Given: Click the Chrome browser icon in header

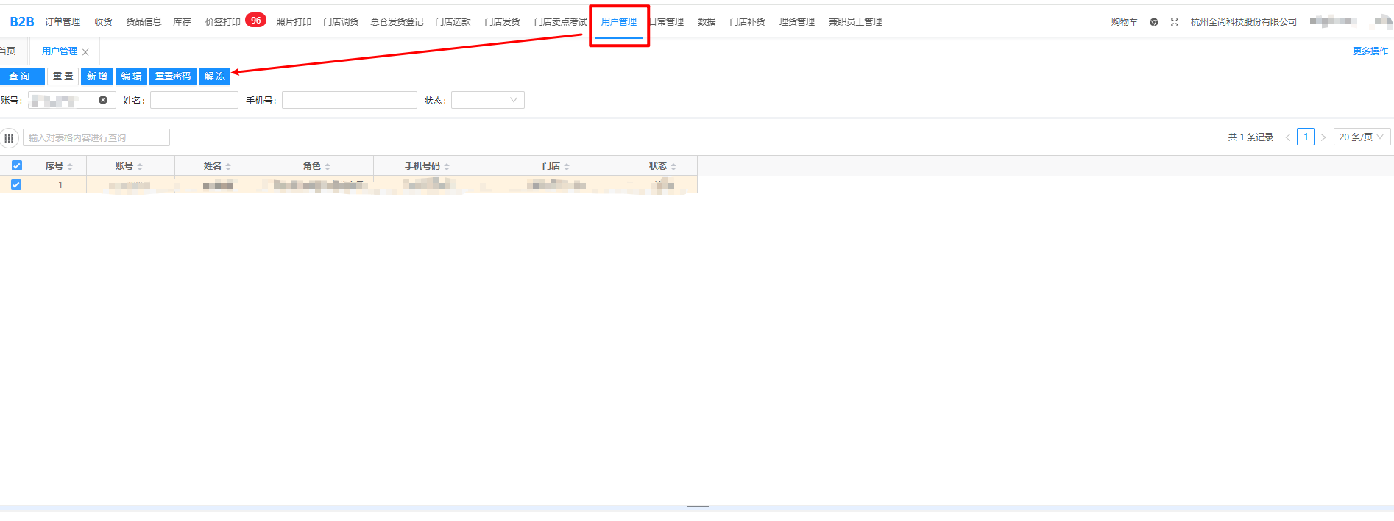Looking at the screenshot, I should [x=1154, y=22].
